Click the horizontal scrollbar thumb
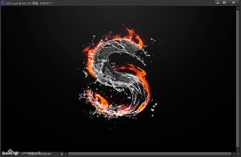This screenshot has height=157, width=241. (150, 154)
